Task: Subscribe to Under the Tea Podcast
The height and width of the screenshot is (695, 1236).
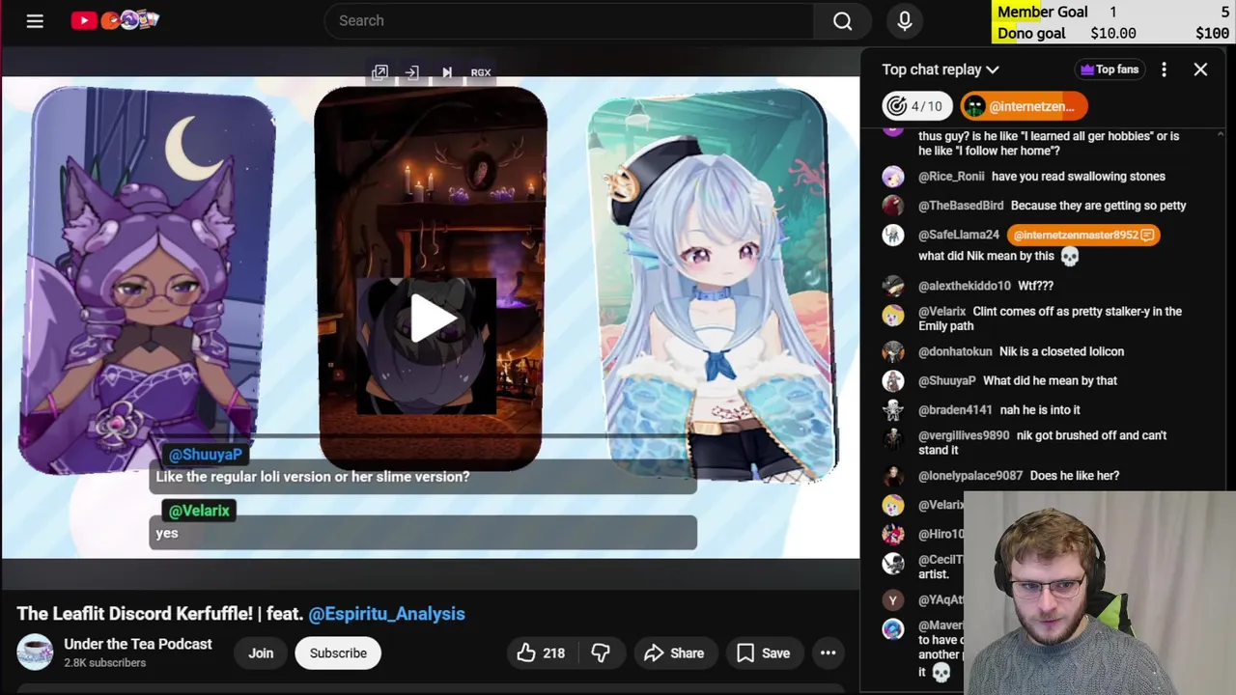Action: tap(338, 653)
